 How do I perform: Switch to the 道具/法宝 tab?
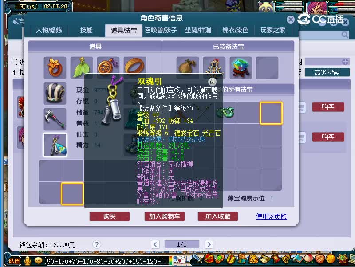(x=124, y=30)
